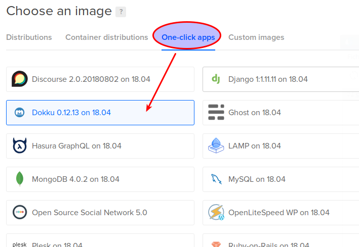Click the Django dj logo
Image resolution: width=359 pixels, height=247 pixels.
216,79
